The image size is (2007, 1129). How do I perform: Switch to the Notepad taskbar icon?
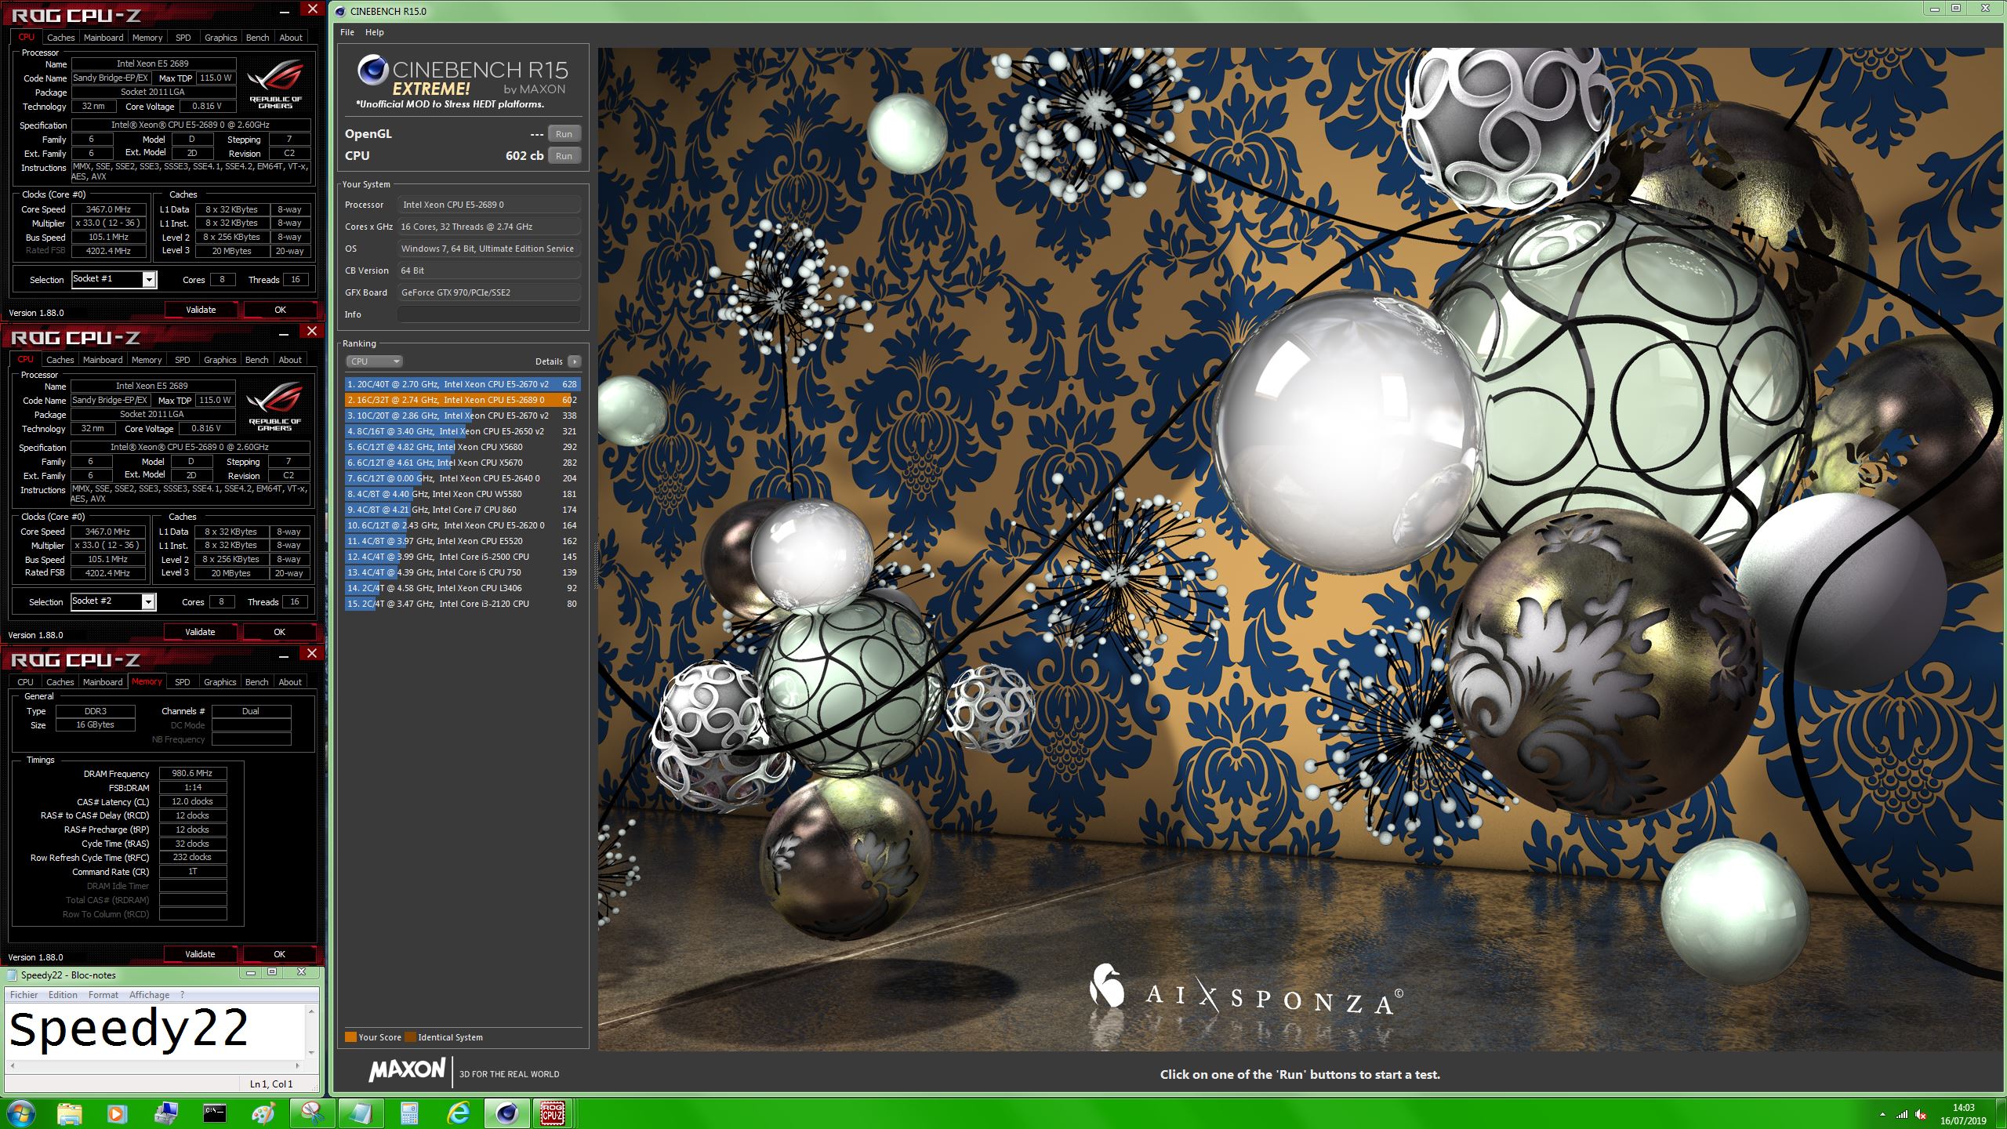click(361, 1113)
